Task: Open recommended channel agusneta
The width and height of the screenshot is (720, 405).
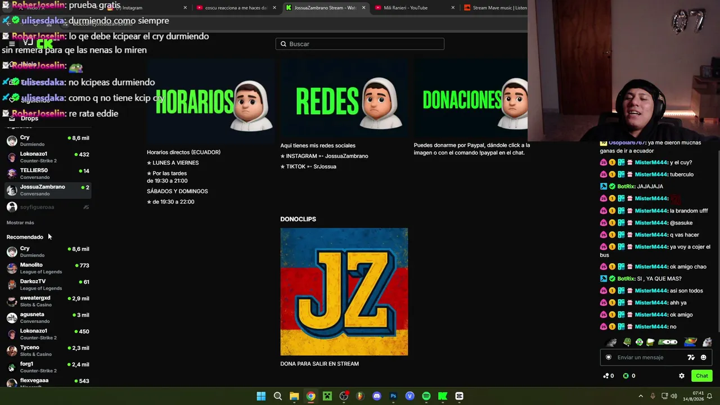Action: [48, 318]
